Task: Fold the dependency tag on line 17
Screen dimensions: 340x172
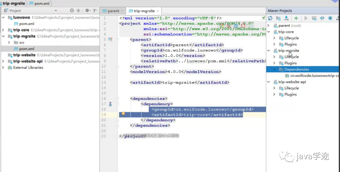Action: (117, 104)
